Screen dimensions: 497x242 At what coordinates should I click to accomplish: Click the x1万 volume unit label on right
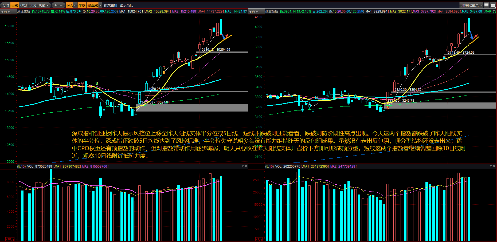click(x=259, y=239)
